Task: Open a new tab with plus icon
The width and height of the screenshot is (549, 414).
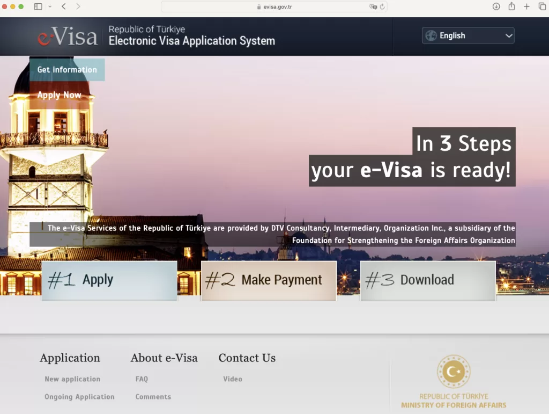Action: click(x=526, y=6)
